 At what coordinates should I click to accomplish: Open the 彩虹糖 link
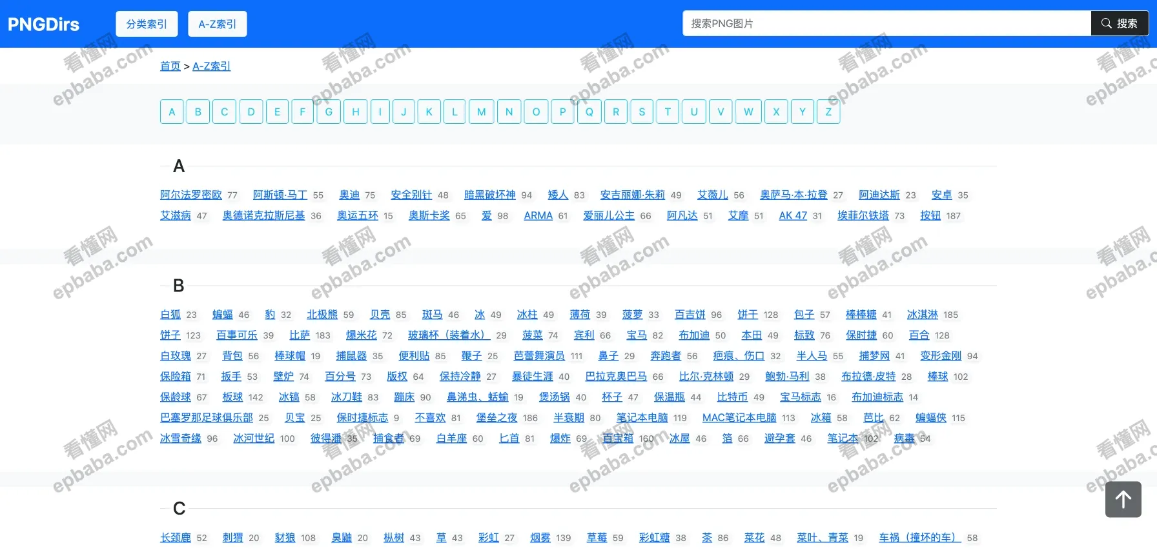tap(655, 538)
